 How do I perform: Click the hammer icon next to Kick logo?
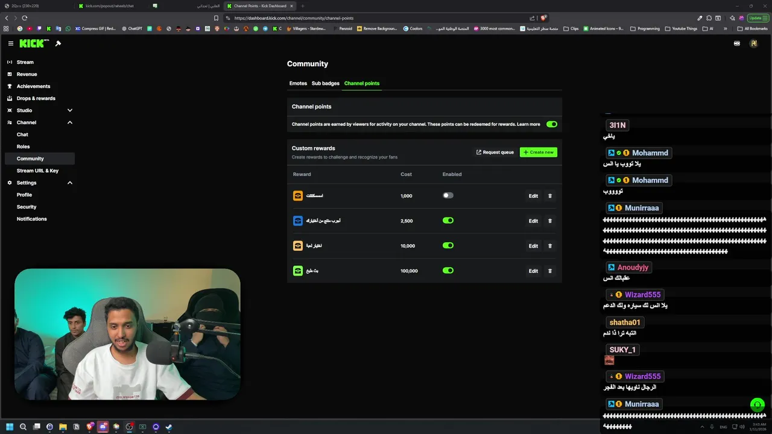pos(58,43)
